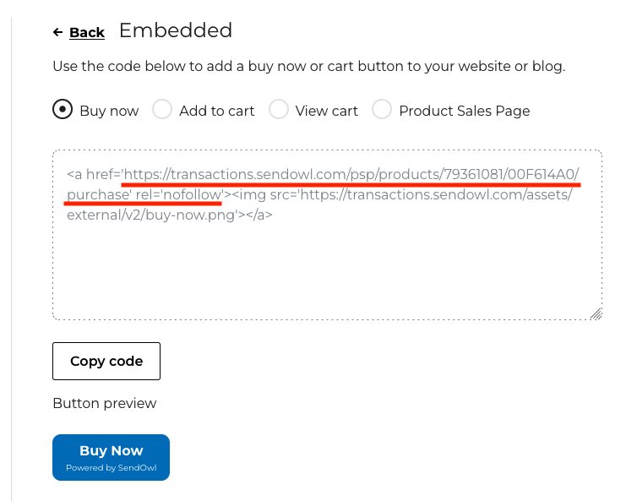Click the back arrow icon
The image size is (626, 501).
(x=57, y=32)
